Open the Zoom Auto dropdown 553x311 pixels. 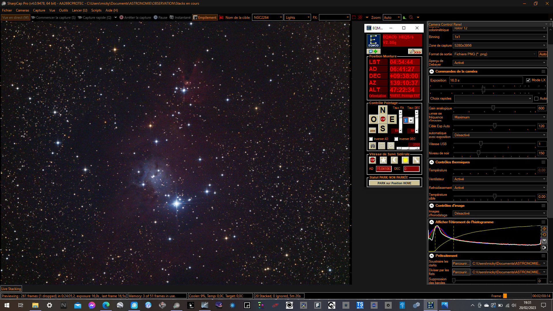click(392, 18)
